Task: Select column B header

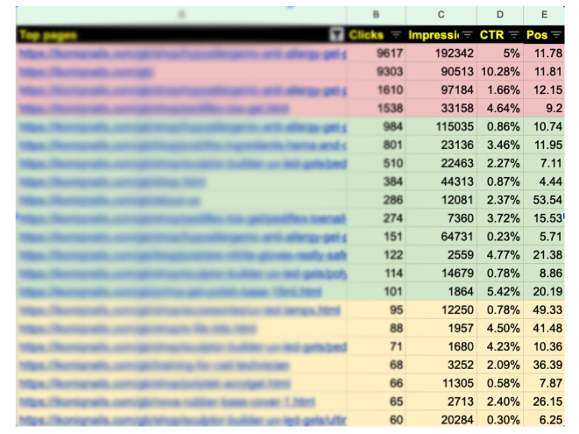Action: pyautogui.click(x=376, y=15)
